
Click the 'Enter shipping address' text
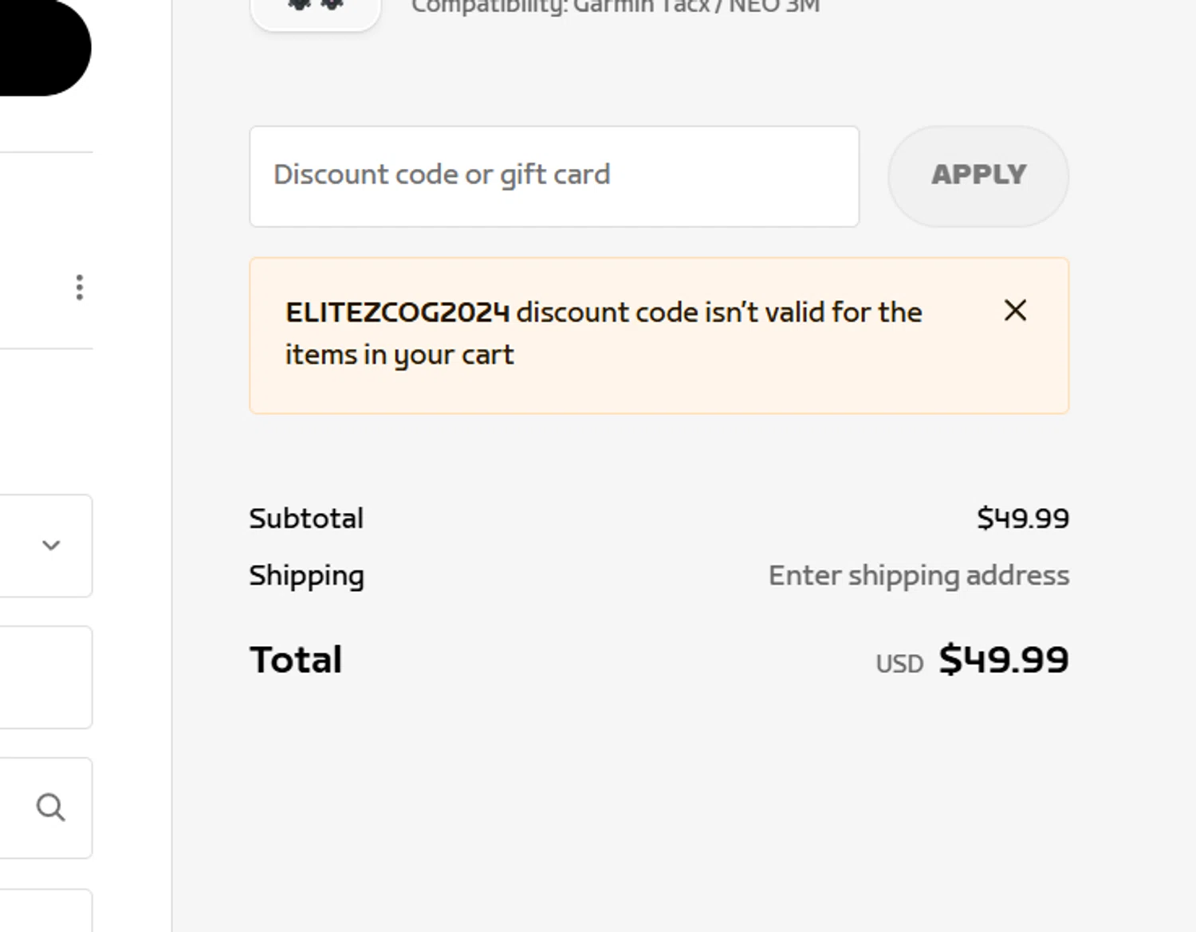[x=919, y=575]
